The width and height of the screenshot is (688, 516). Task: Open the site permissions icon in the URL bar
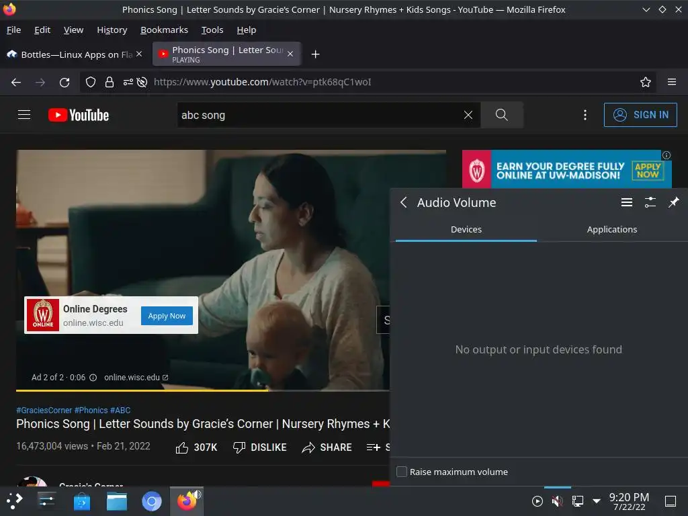128,82
